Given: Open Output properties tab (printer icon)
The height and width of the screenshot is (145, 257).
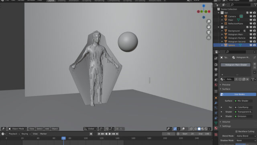Looking at the screenshot, I should click(x=216, y=70).
